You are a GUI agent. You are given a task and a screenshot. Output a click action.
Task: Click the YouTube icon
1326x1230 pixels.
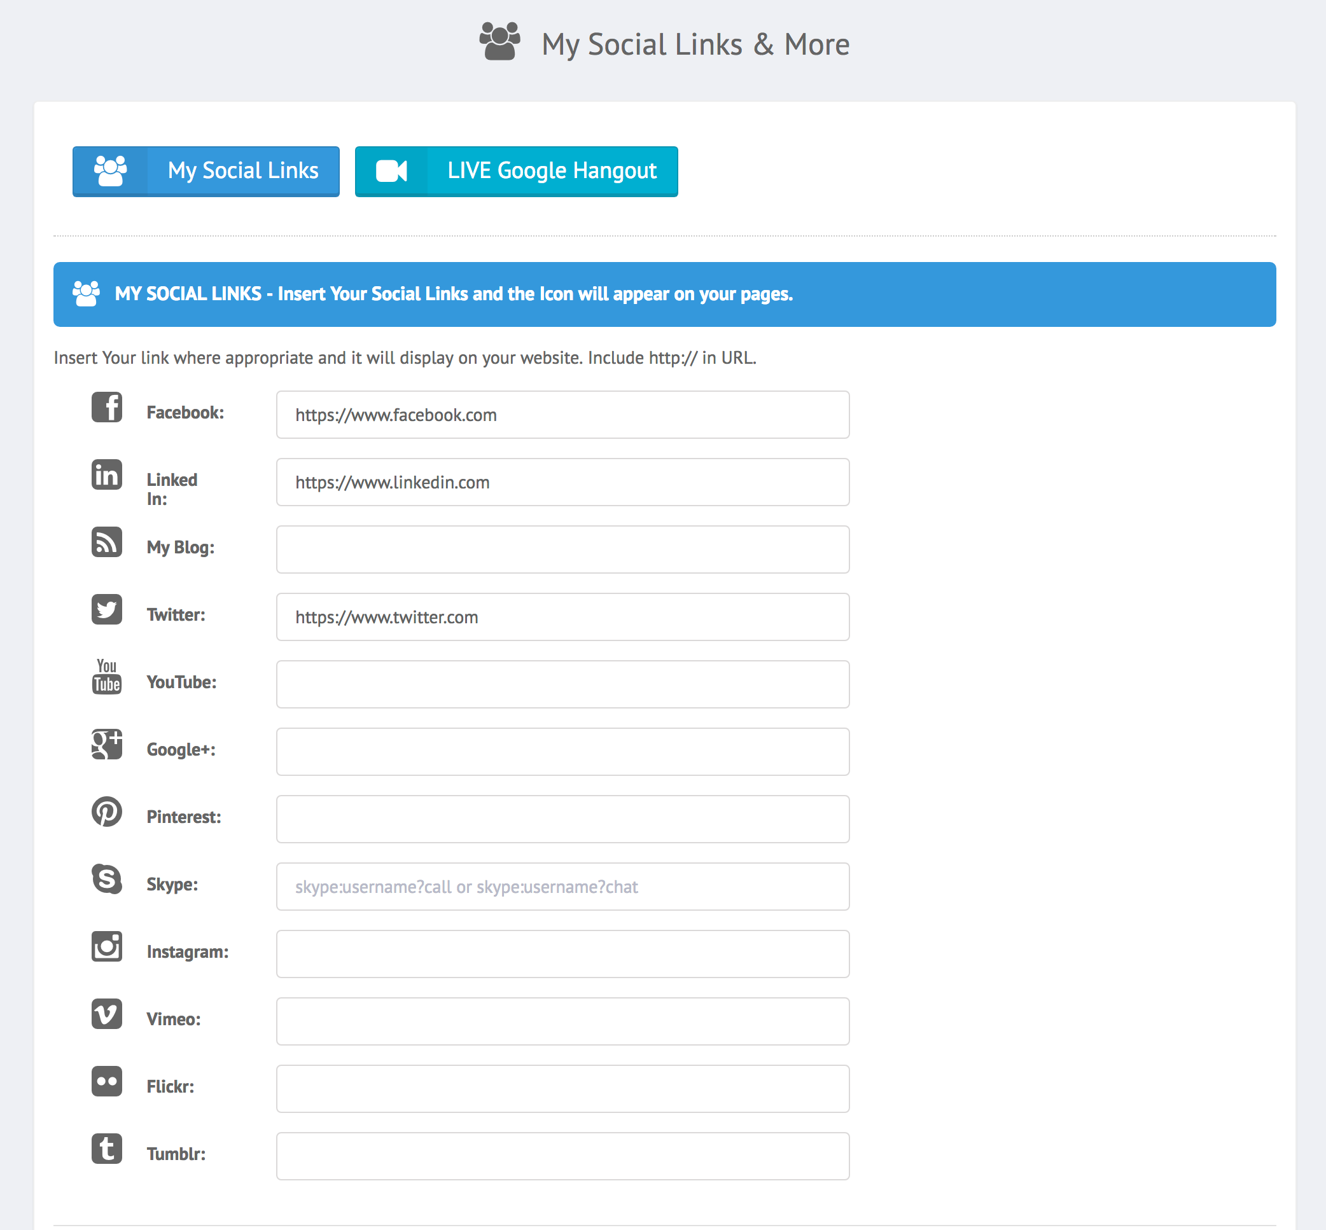[106, 676]
